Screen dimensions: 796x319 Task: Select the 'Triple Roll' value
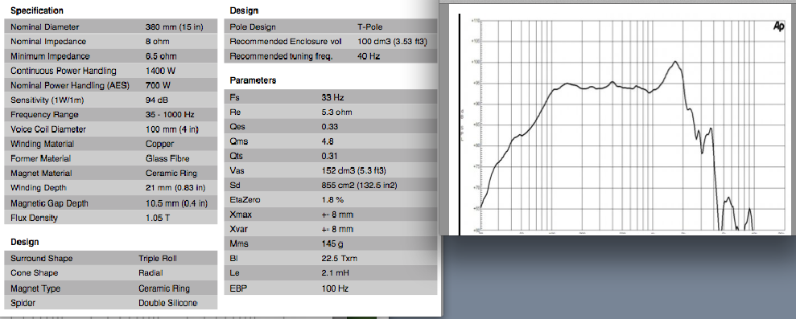(x=158, y=258)
